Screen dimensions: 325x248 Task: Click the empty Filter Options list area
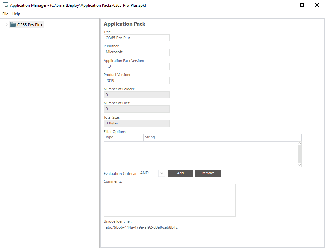201,154
